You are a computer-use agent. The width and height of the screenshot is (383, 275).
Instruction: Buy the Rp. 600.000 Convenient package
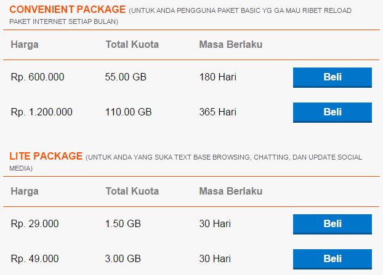332,77
